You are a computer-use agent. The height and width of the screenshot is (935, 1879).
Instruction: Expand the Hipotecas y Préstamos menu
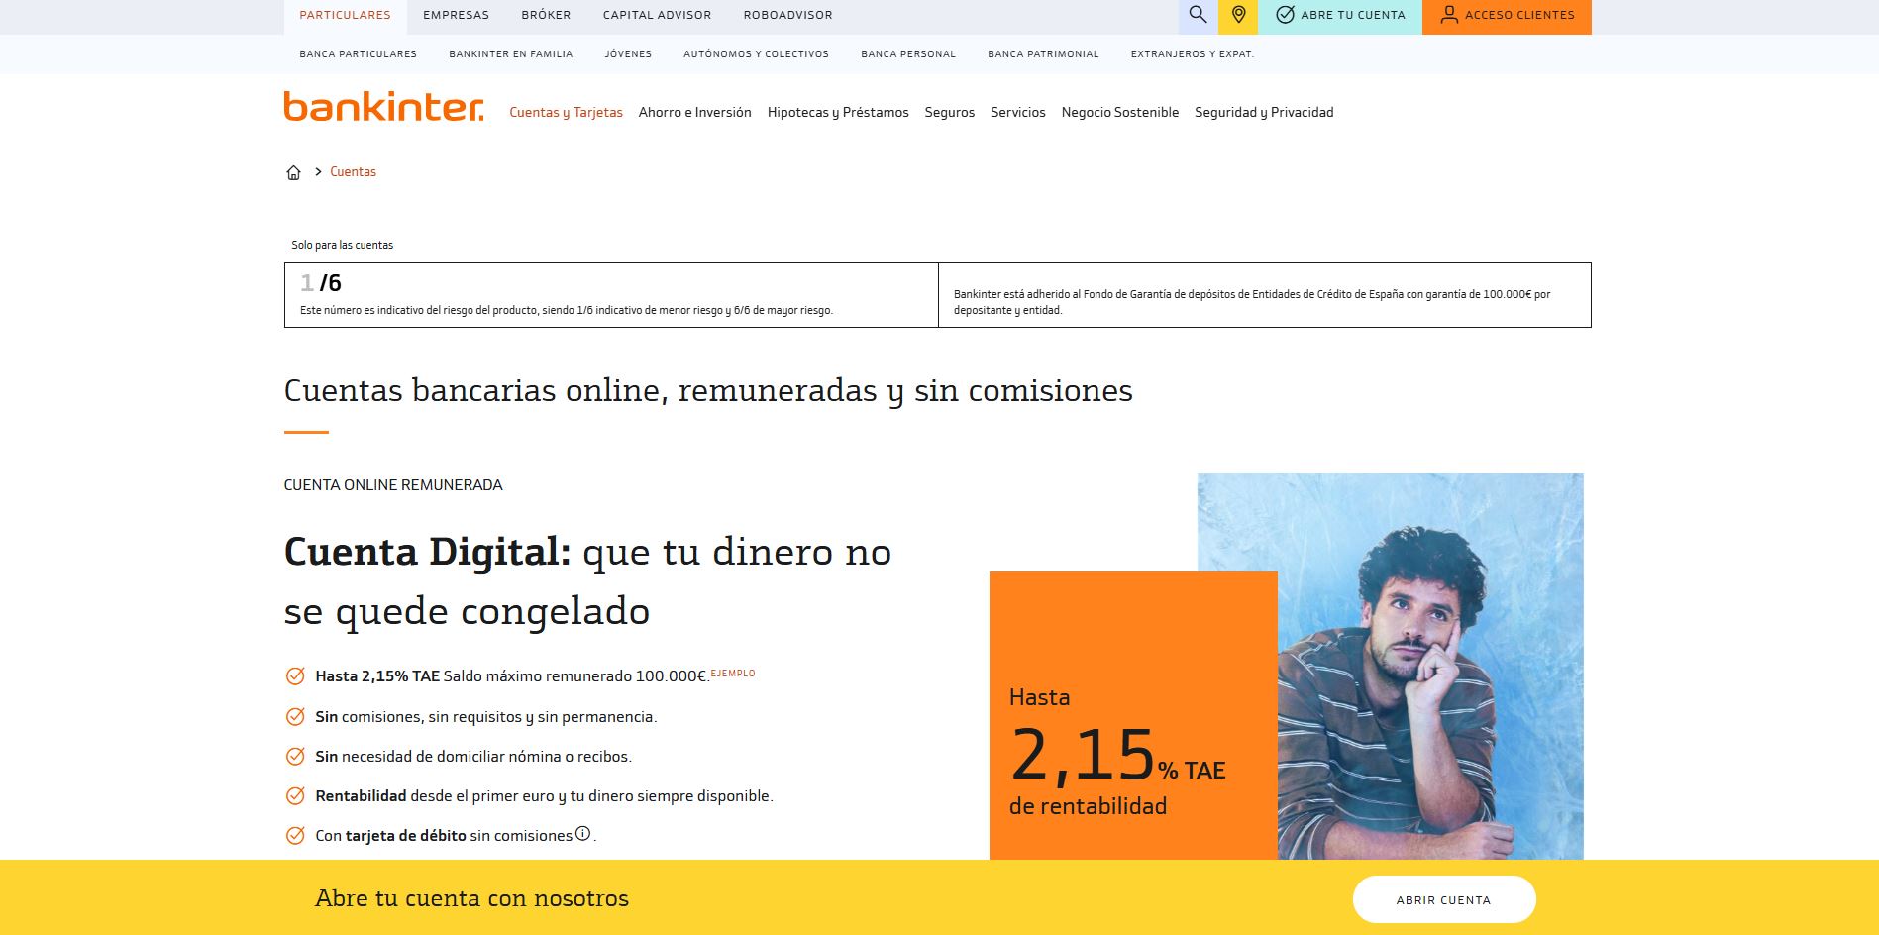click(837, 113)
